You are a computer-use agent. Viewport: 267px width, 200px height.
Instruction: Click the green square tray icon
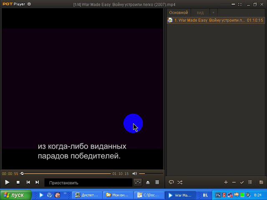242,195
